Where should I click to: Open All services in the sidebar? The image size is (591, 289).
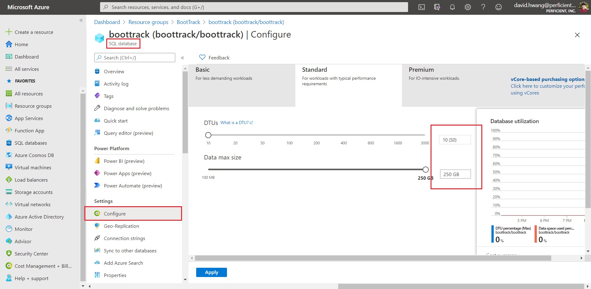[27, 69]
